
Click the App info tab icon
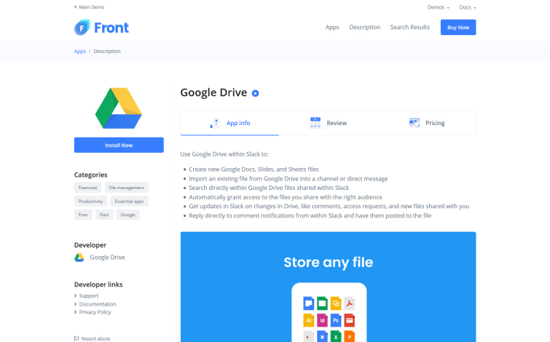coord(216,123)
